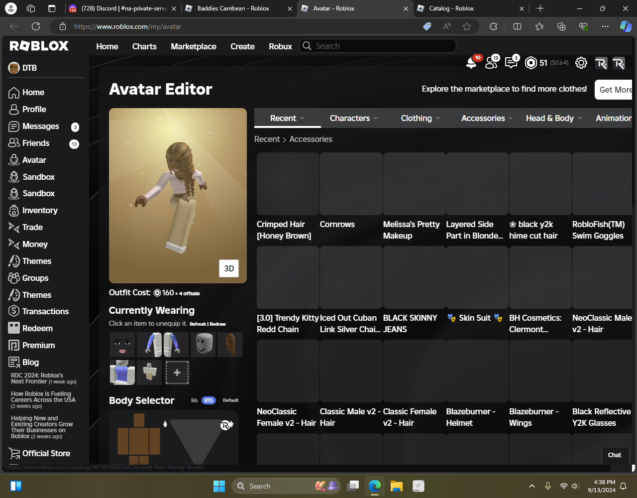This screenshot has height=498, width=637.
Task: Switch body type to R6
Action: [194, 400]
